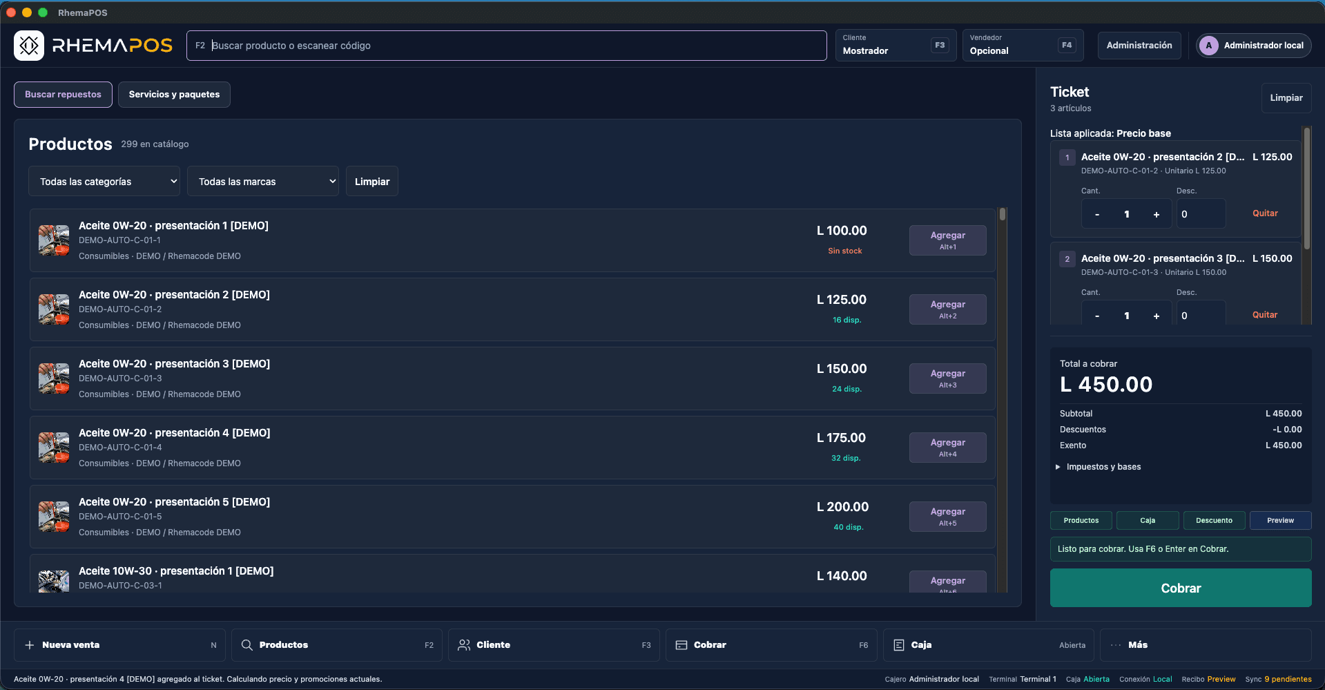This screenshot has height=690, width=1325.
Task: Click the ellipsis icon beside Más
Action: tap(1116, 645)
